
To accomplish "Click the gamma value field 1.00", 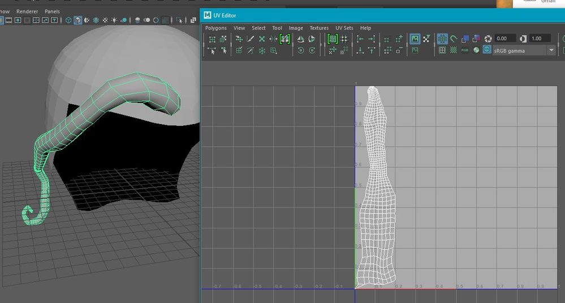I will [x=540, y=39].
